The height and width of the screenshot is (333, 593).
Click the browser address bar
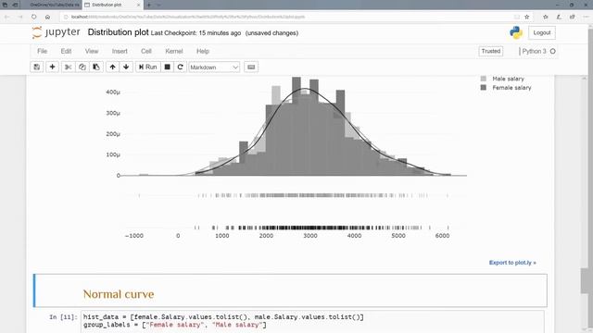pos(287,17)
